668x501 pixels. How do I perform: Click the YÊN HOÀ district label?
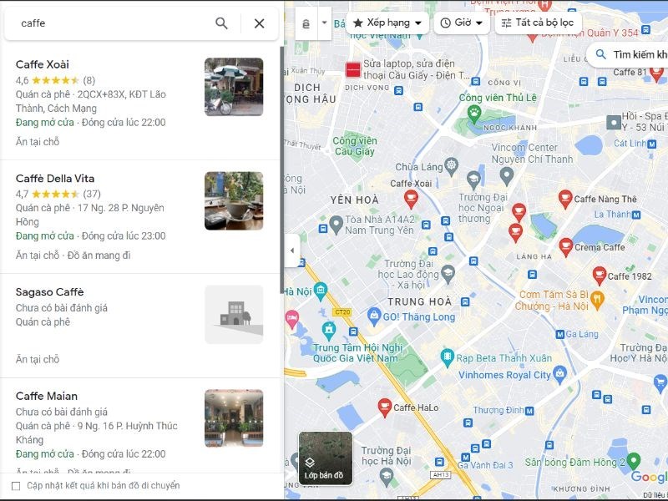pos(354,200)
